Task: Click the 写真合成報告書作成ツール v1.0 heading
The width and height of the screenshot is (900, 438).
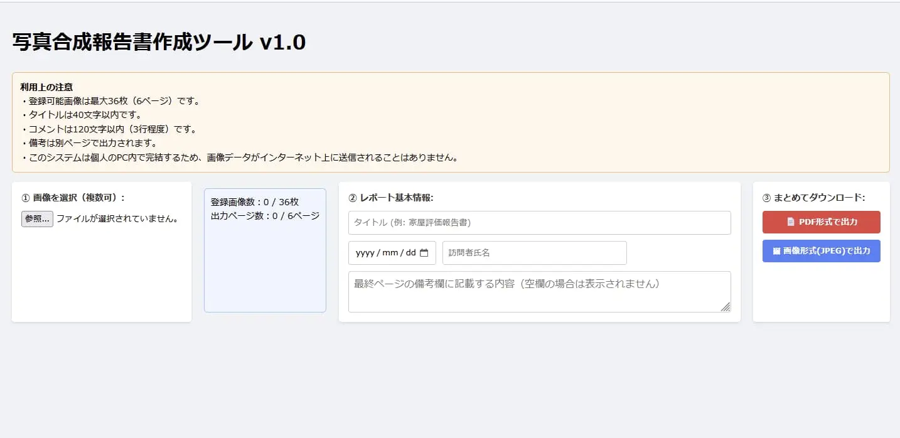Action: point(159,42)
